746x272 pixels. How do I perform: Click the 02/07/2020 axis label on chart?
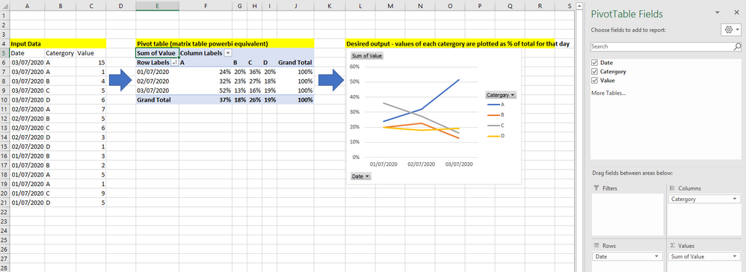point(421,164)
